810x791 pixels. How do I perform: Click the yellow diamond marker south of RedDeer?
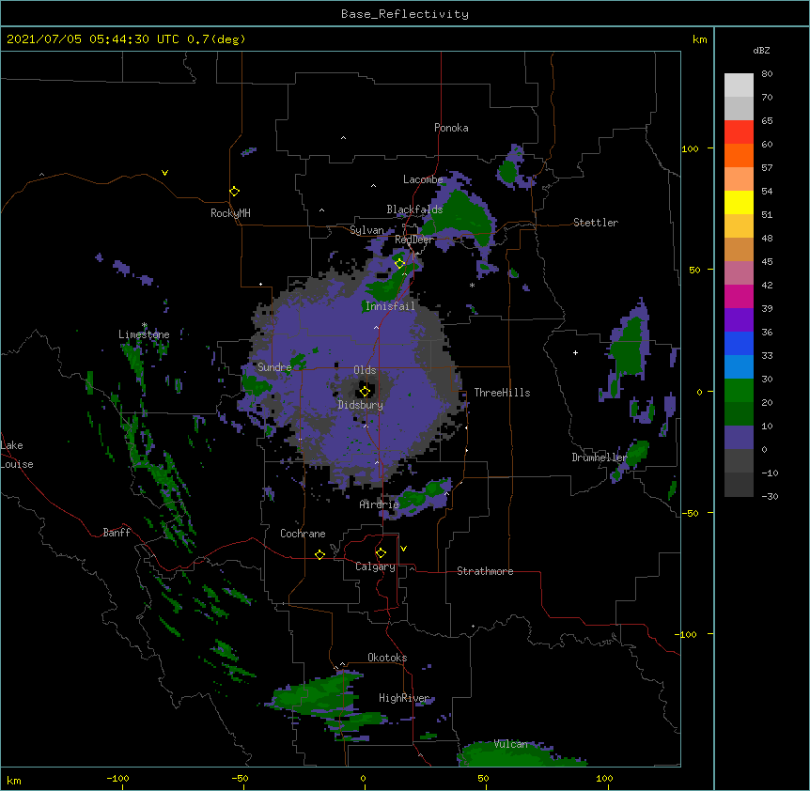399,264
